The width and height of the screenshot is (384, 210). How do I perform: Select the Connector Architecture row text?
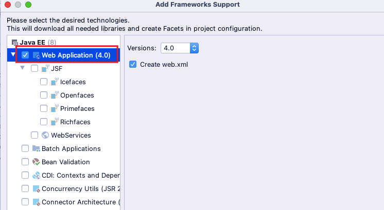coord(81,202)
